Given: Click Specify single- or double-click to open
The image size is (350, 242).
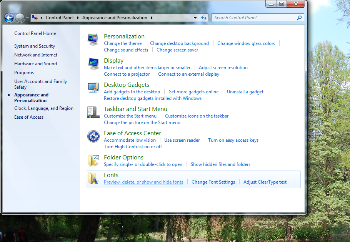Looking at the screenshot, I should coord(143,164).
